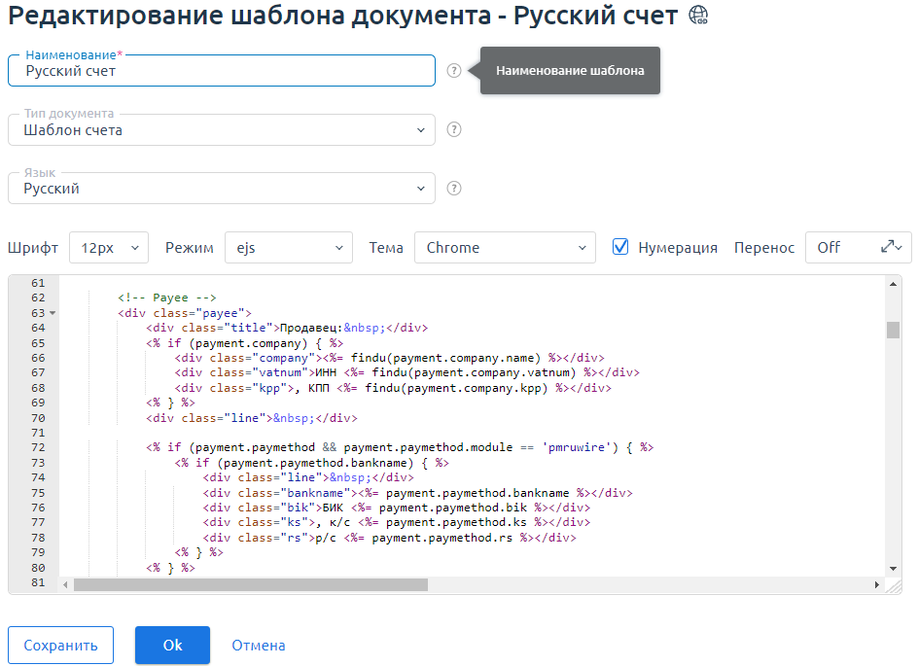The height and width of the screenshot is (666, 918).
Task: Click the help icon beside Язык dropdown
Action: (x=454, y=189)
